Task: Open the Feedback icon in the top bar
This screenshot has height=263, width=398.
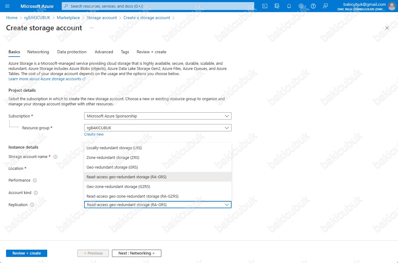Action: (325, 6)
